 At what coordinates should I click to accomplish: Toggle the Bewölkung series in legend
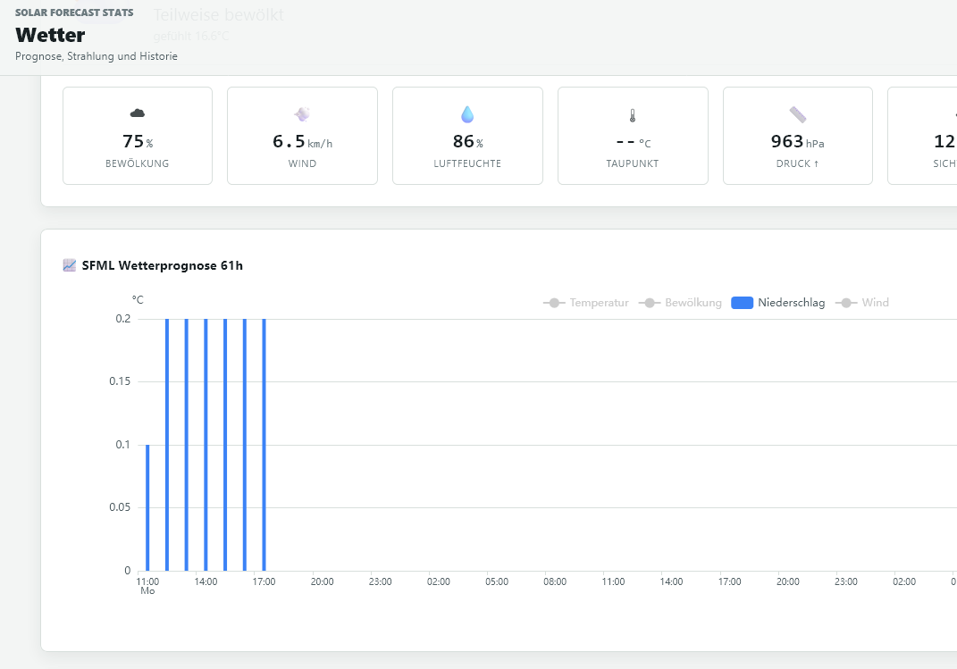pos(680,303)
